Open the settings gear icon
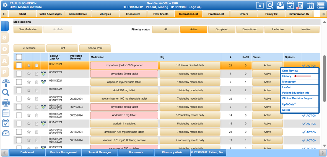The image size is (327, 157). [5, 5]
